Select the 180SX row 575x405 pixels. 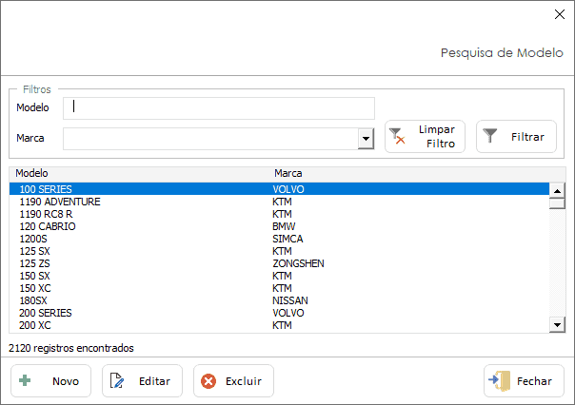pos(279,300)
